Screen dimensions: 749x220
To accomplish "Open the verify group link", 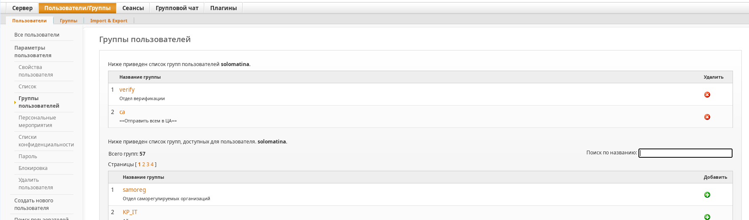I will point(127,90).
